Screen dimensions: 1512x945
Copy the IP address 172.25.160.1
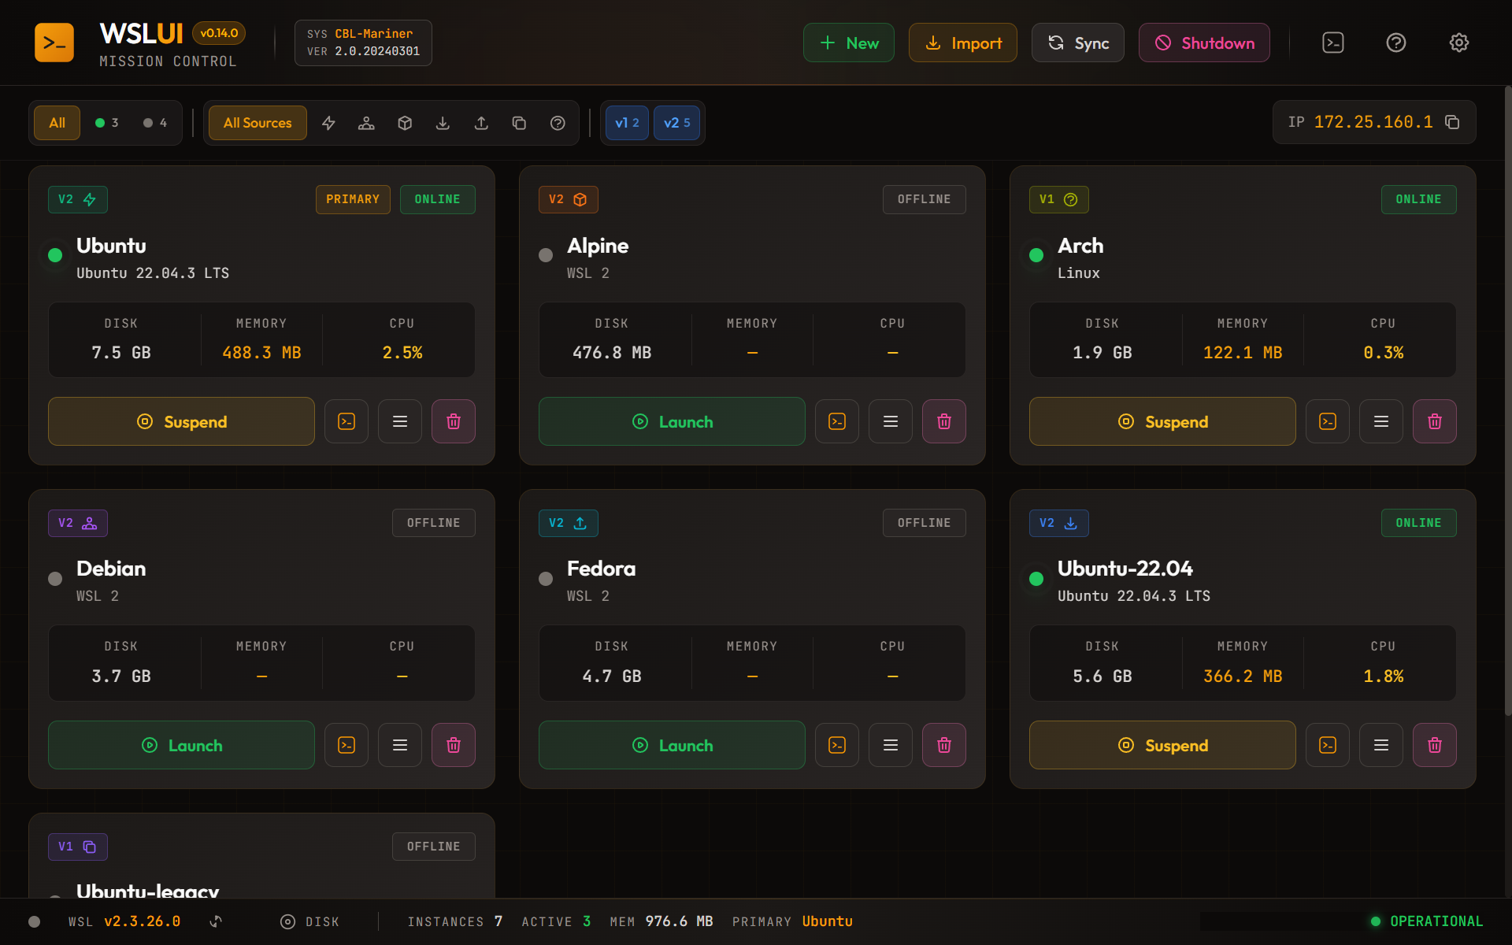[1453, 122]
